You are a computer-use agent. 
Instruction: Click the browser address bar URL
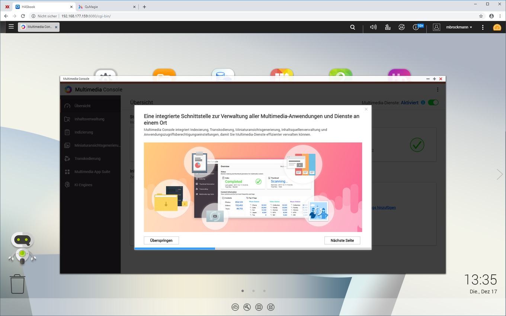pos(86,16)
